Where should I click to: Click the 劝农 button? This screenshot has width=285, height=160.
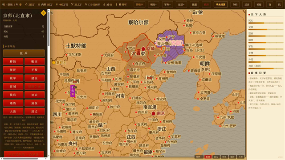click(x=35, y=95)
